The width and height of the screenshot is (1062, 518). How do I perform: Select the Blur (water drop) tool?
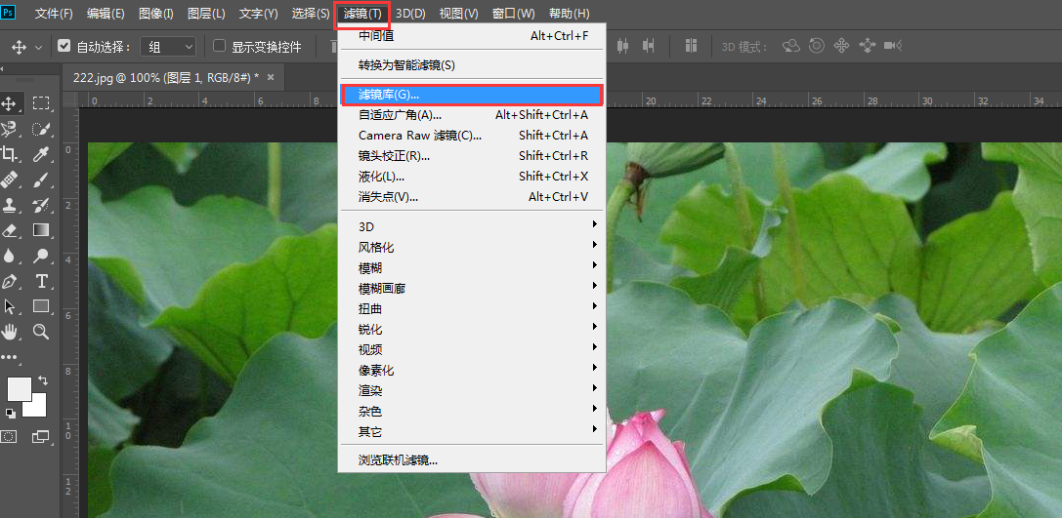10,256
